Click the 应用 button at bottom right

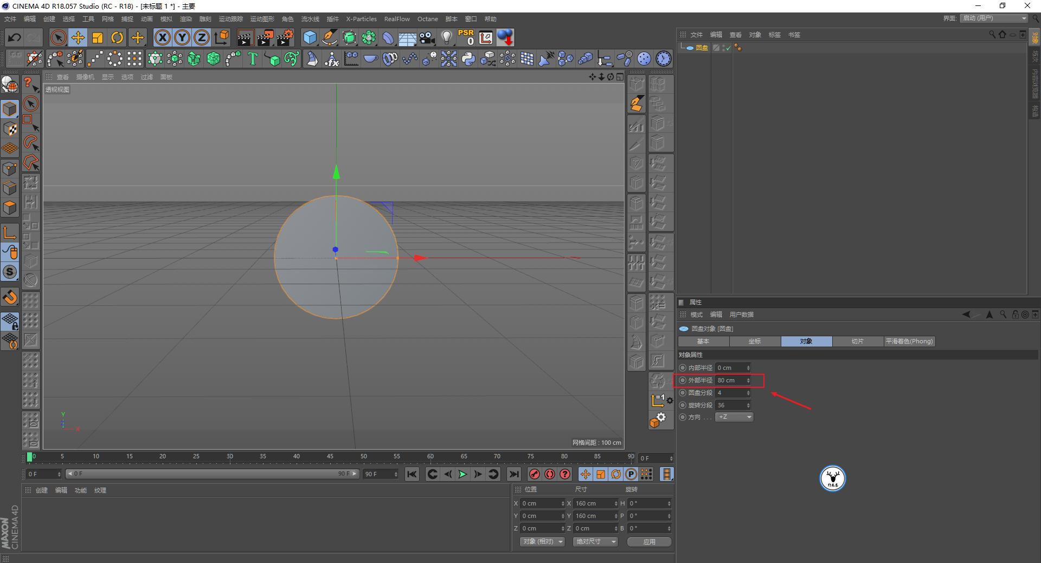coord(648,542)
